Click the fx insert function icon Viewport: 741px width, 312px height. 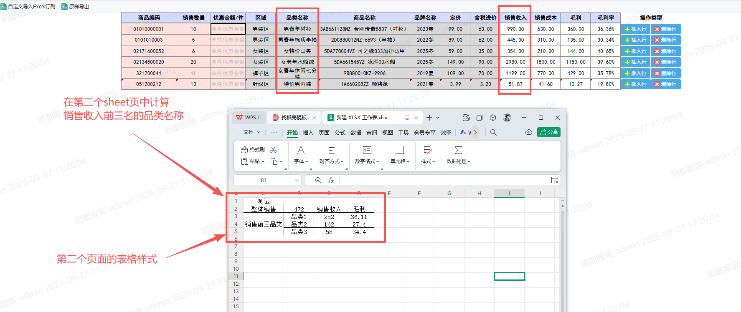[331, 180]
